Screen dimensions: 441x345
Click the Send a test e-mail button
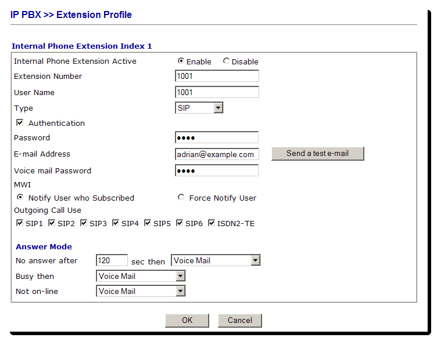point(318,154)
